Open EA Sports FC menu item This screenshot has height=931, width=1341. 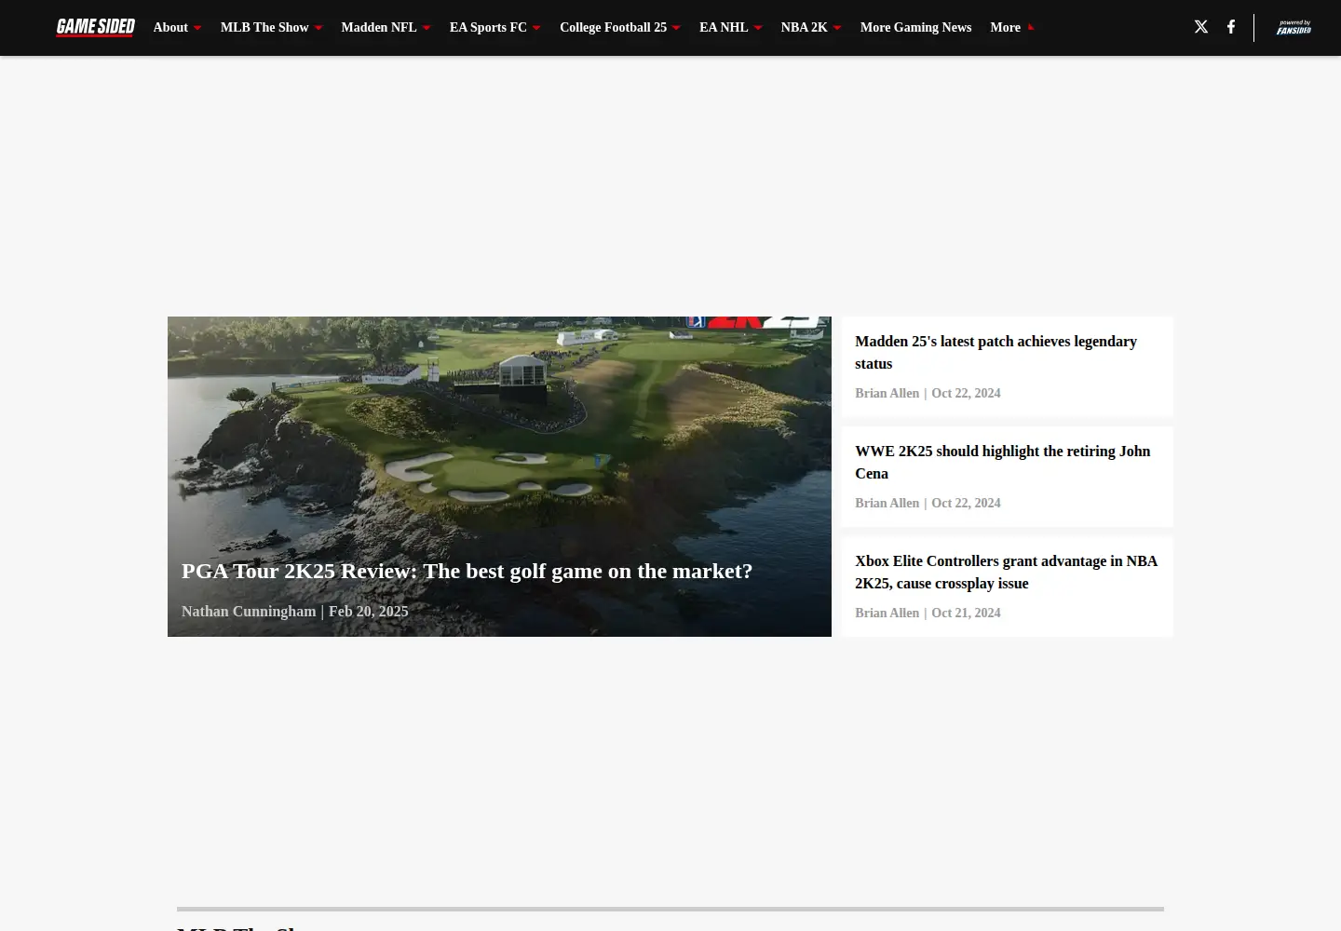pyautogui.click(x=488, y=28)
